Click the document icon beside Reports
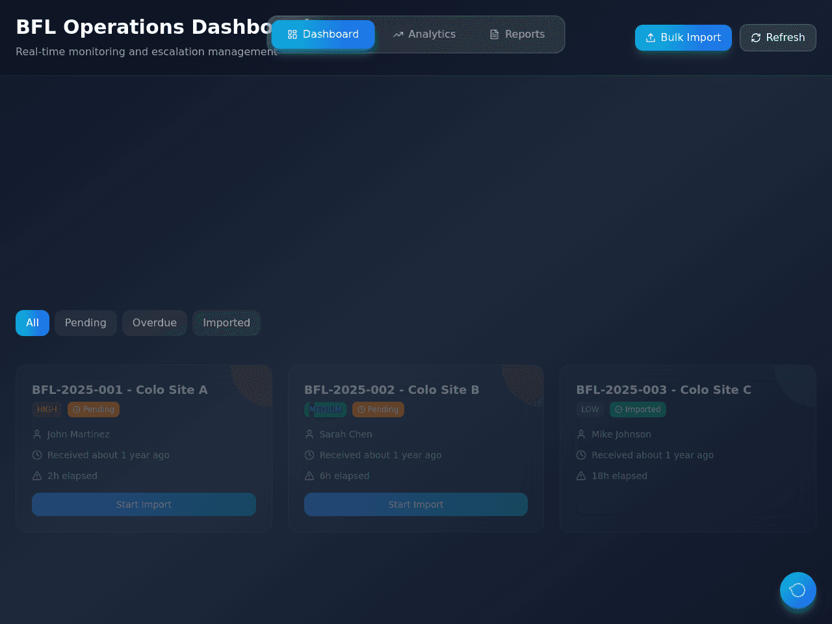 [x=495, y=34]
